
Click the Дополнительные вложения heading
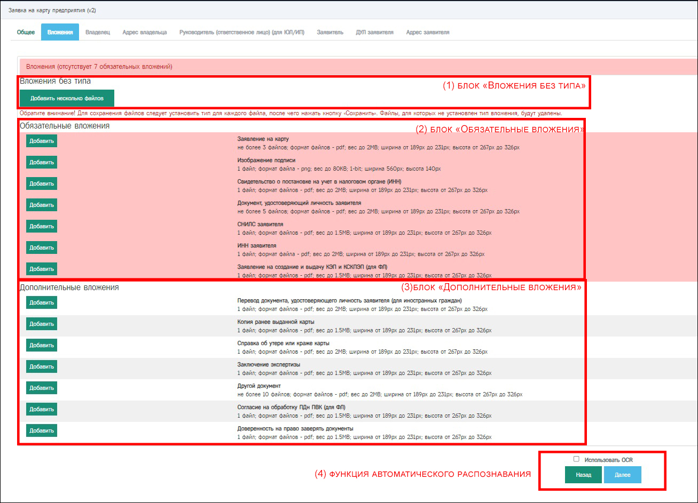pyautogui.click(x=69, y=288)
